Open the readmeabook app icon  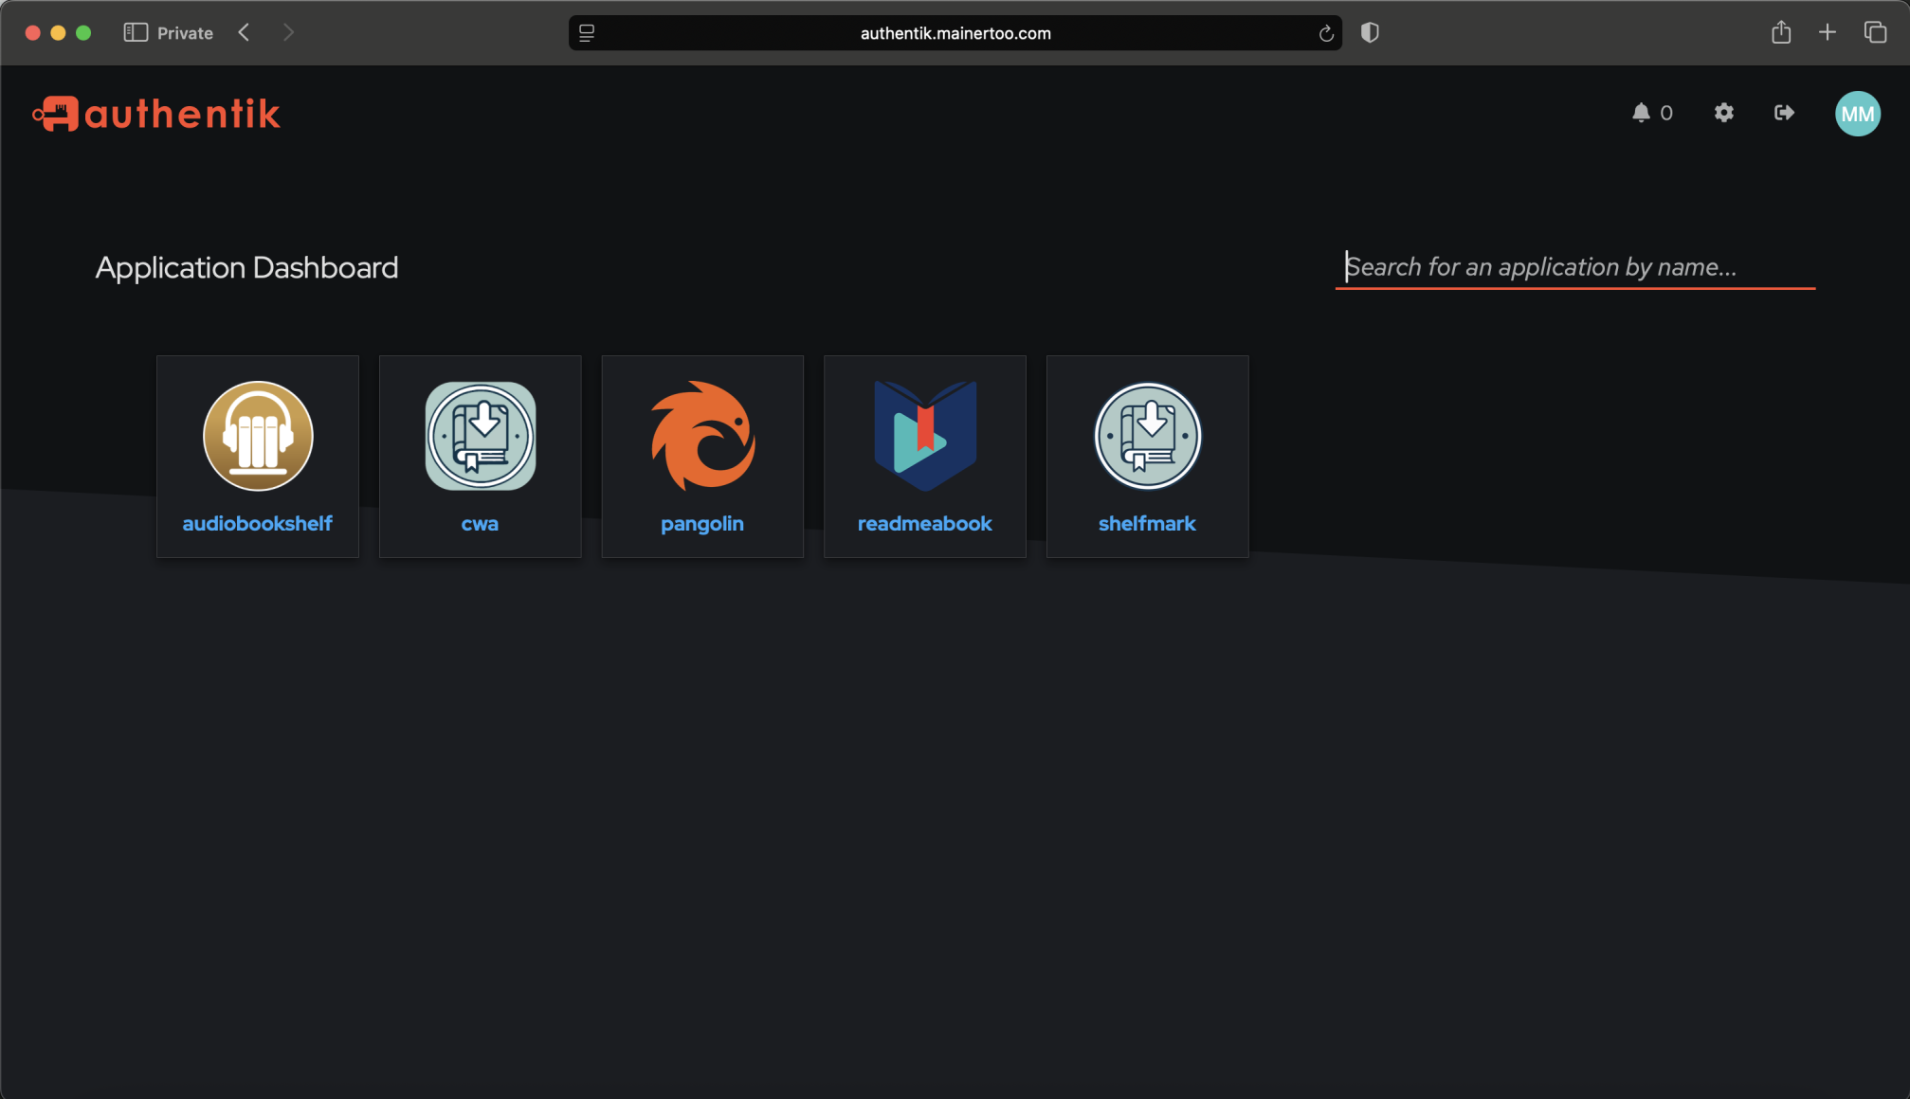tap(925, 436)
